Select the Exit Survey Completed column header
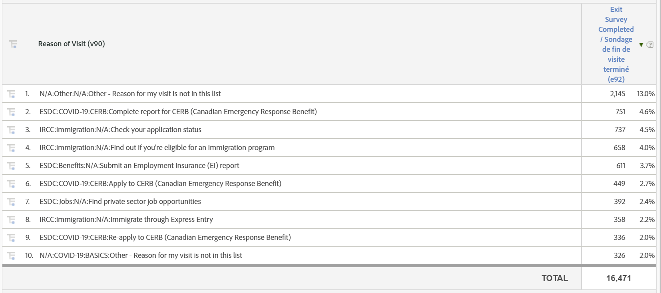Viewport: 661px width, 293px height. point(616,44)
